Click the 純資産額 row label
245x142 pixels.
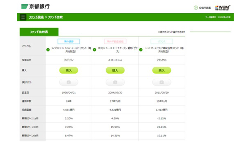pos(26,110)
